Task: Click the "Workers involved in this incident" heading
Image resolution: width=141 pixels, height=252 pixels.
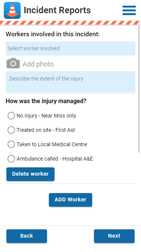Action: tap(53, 34)
